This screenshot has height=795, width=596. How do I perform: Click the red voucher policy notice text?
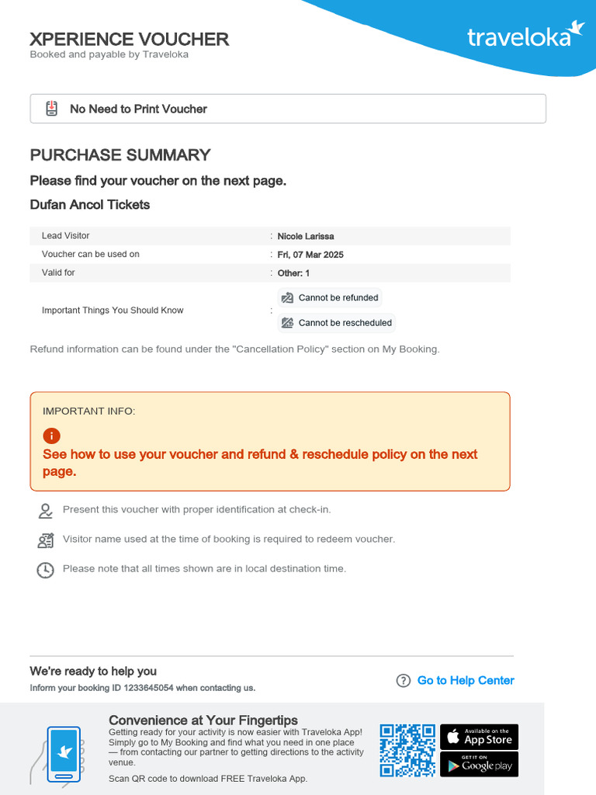(260, 463)
